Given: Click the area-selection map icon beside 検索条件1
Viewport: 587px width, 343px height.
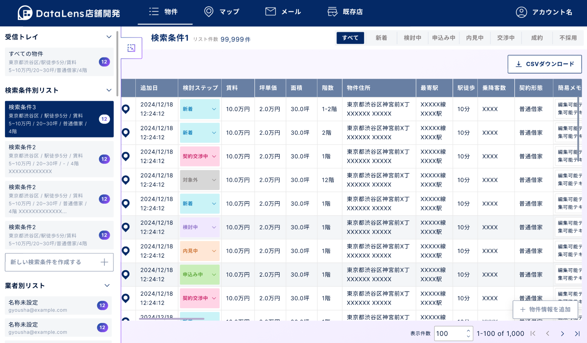Looking at the screenshot, I should click(131, 48).
